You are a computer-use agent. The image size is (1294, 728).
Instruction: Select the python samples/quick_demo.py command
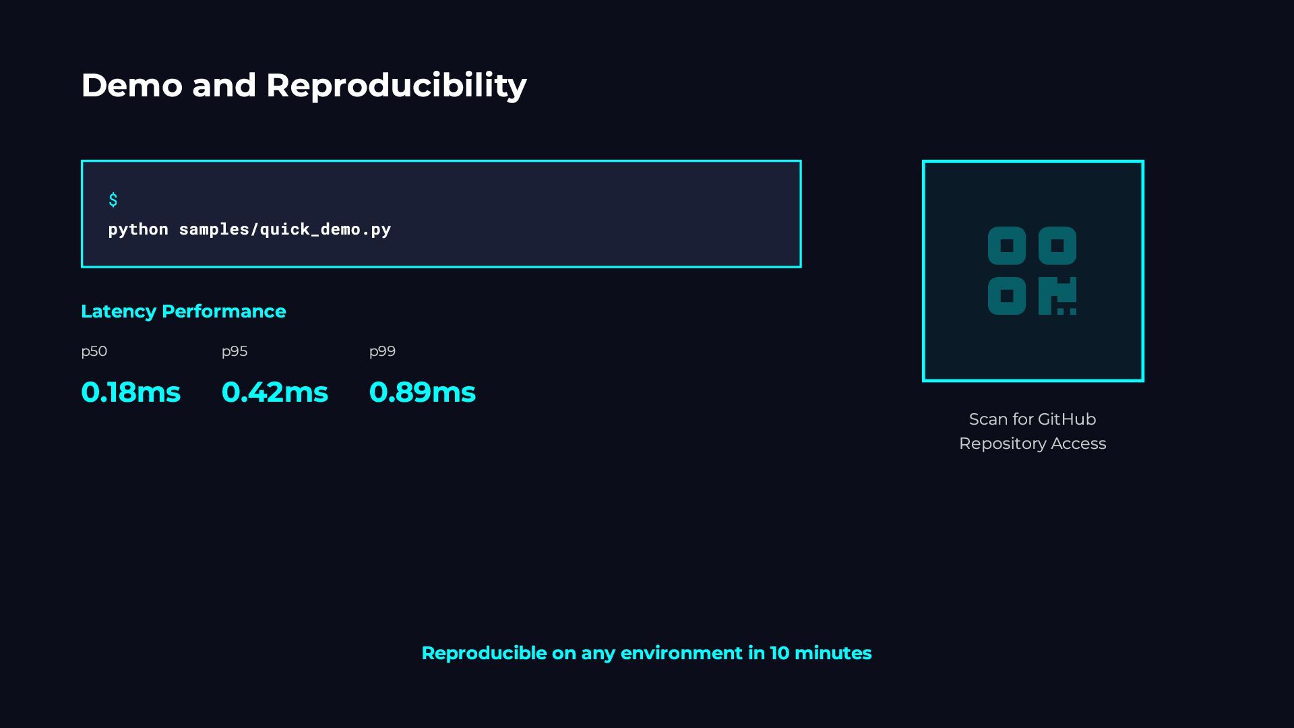coord(249,229)
